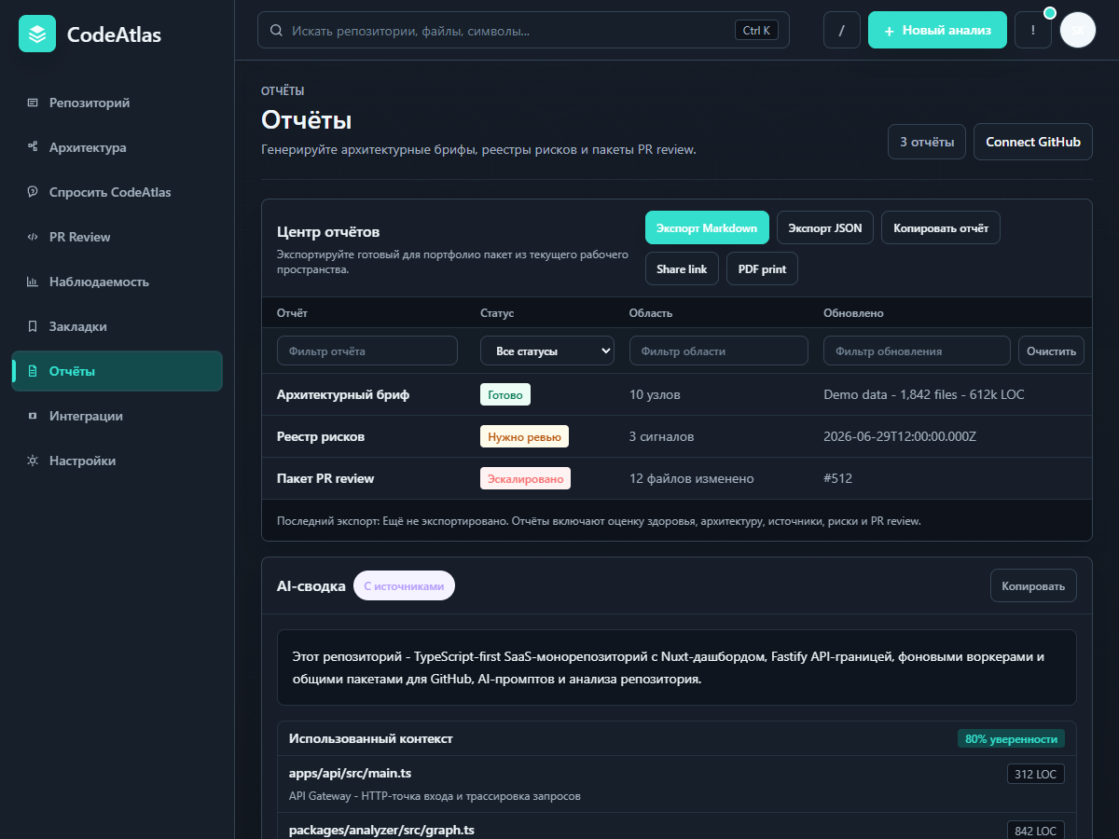Click the Интеграции sidebar icon
Viewport: 1119px width, 839px height.
click(x=33, y=416)
